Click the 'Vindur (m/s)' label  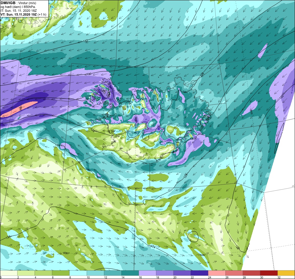pyautogui.click(x=27, y=3)
